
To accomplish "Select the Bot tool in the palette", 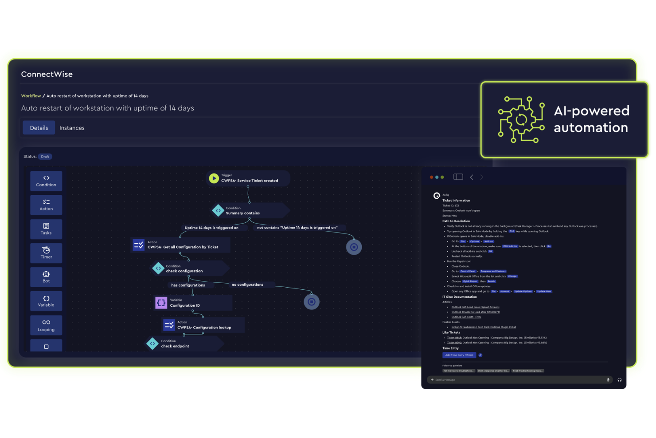I will tap(46, 277).
